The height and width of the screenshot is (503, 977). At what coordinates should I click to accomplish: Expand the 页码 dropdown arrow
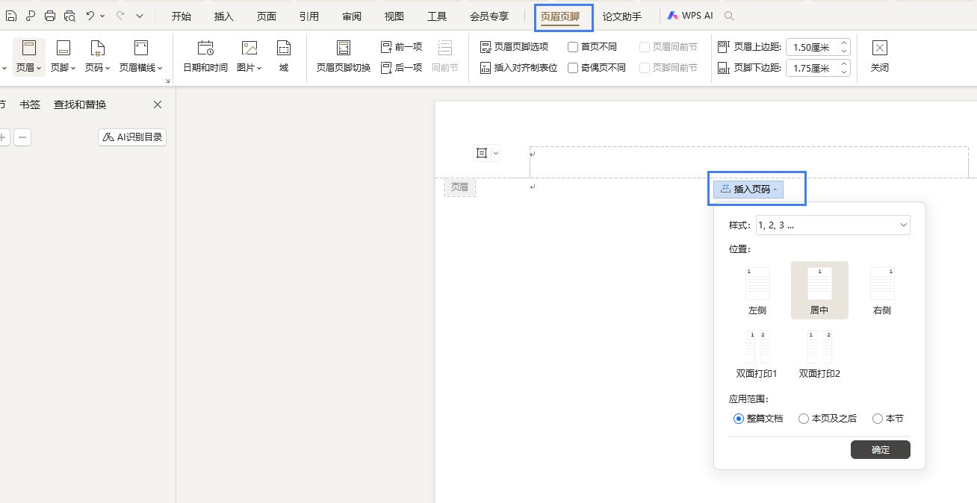point(108,68)
